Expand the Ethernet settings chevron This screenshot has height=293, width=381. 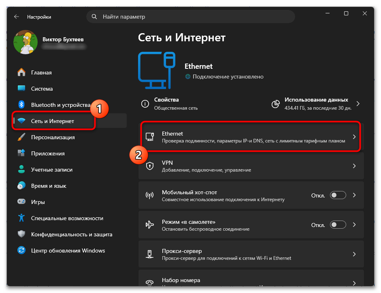[354, 137]
